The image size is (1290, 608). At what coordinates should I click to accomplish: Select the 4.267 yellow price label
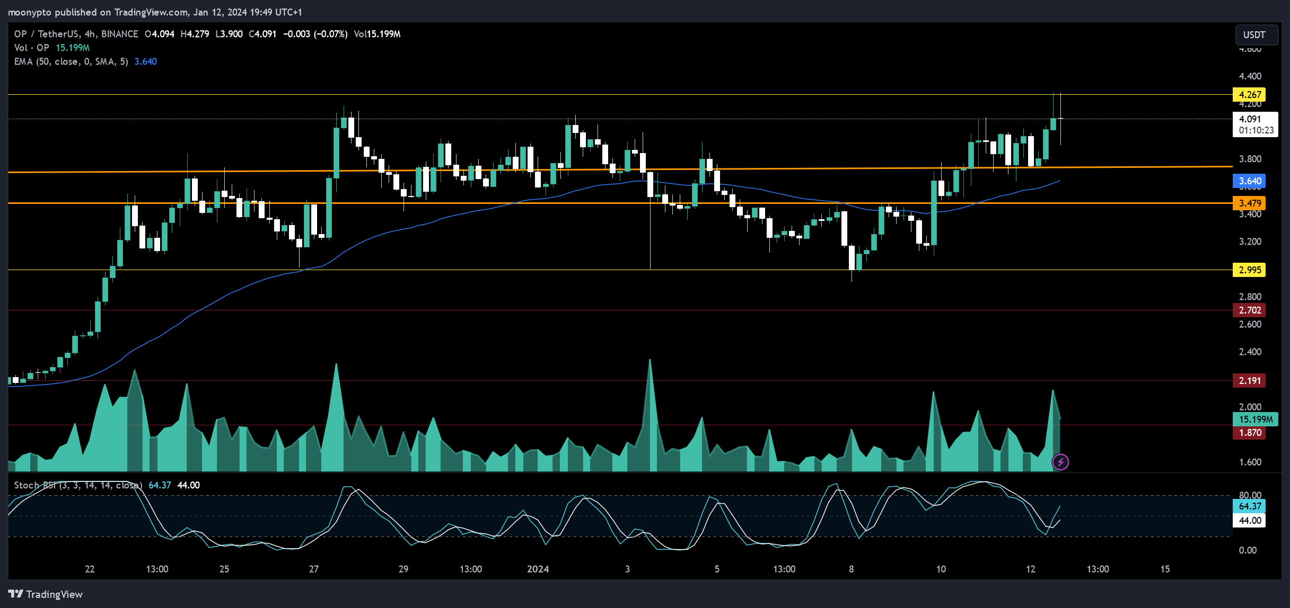pos(1249,95)
